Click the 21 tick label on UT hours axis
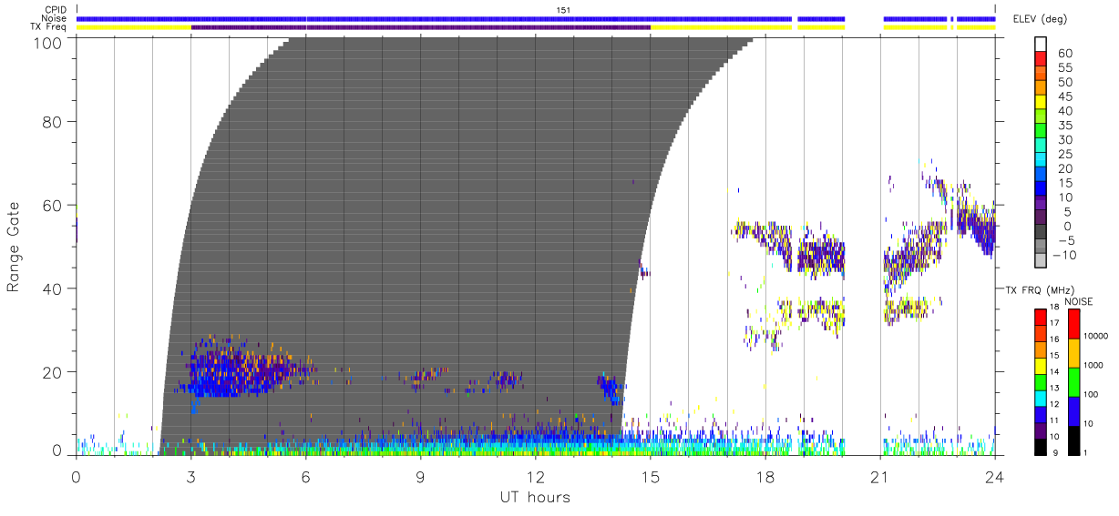This screenshot has height=516, width=1119. point(879,476)
